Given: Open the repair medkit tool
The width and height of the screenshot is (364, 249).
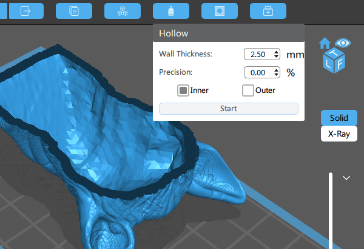Looking at the screenshot, I should point(268,11).
